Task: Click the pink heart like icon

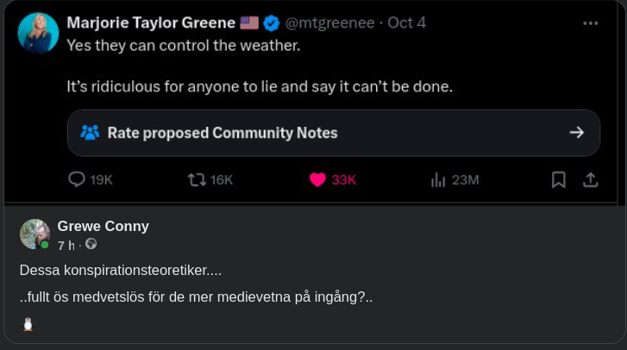Action: 317,179
